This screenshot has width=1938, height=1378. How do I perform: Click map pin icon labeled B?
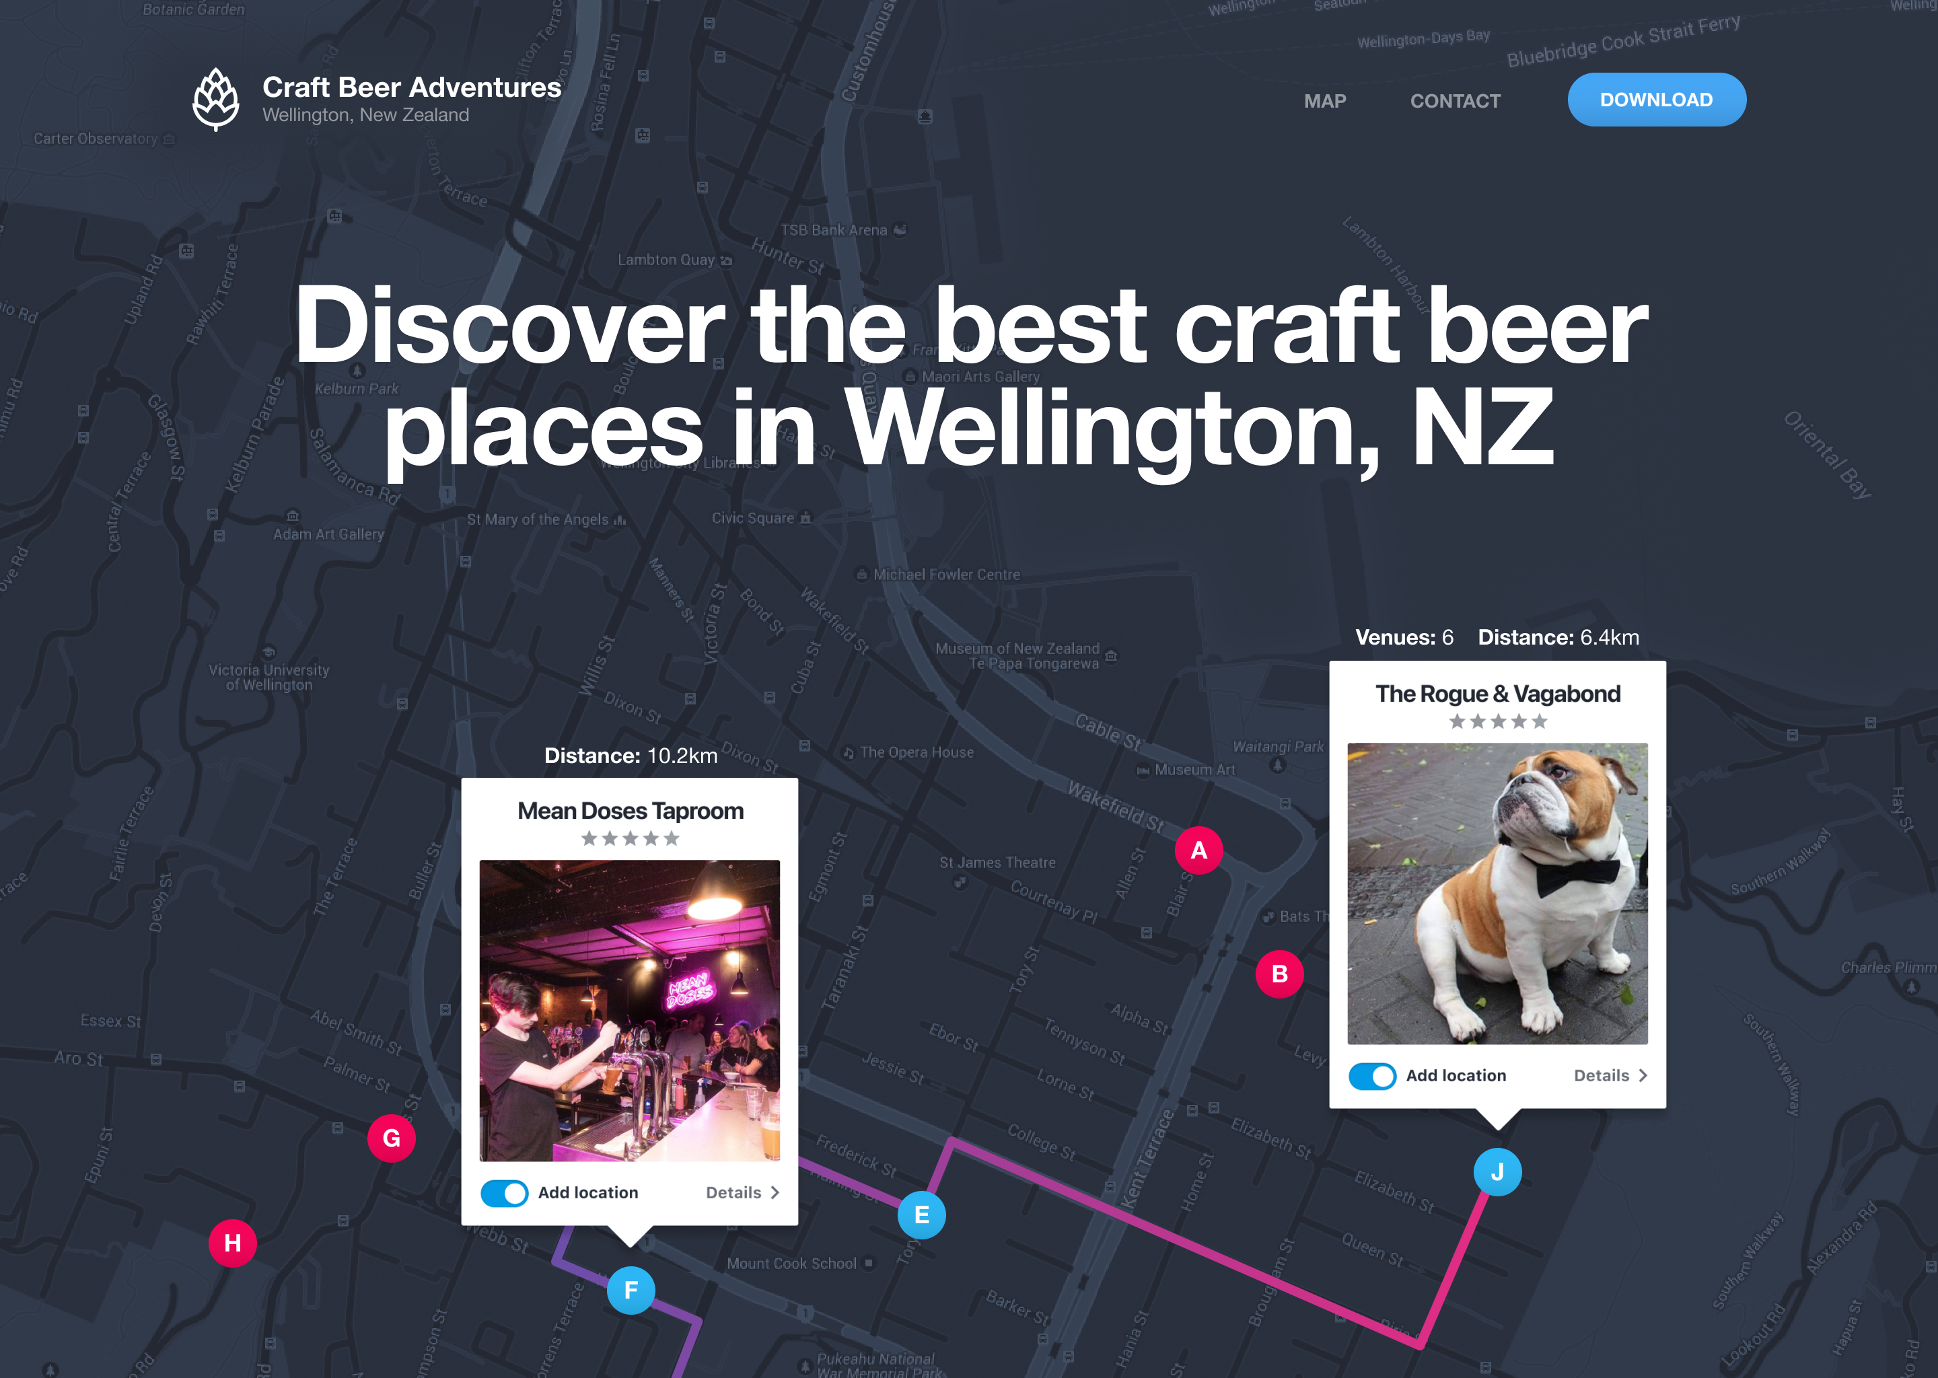(x=1278, y=976)
